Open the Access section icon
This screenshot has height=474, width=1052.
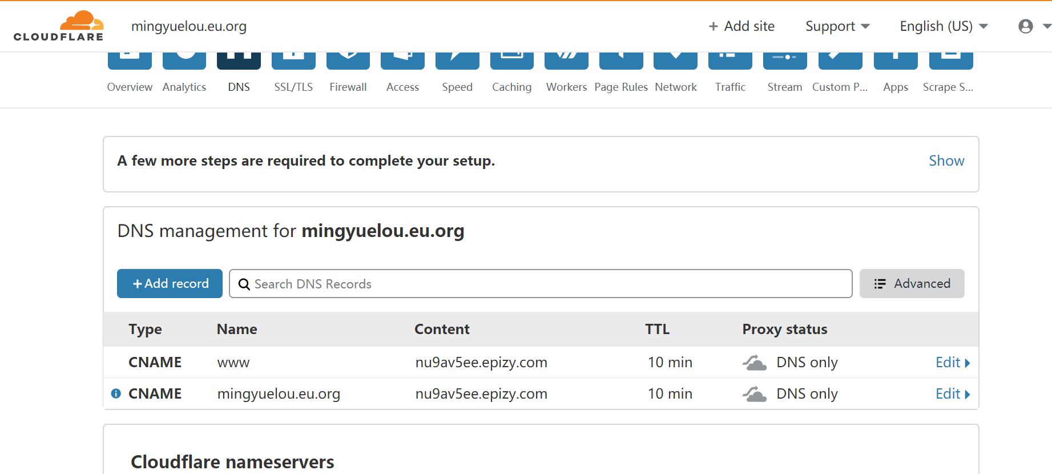[x=402, y=61]
